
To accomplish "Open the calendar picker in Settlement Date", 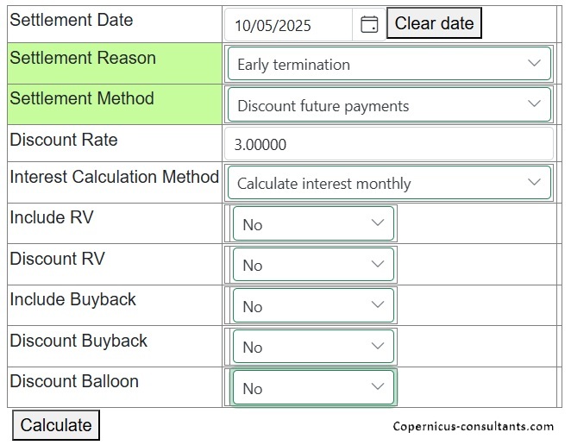I will tap(369, 25).
